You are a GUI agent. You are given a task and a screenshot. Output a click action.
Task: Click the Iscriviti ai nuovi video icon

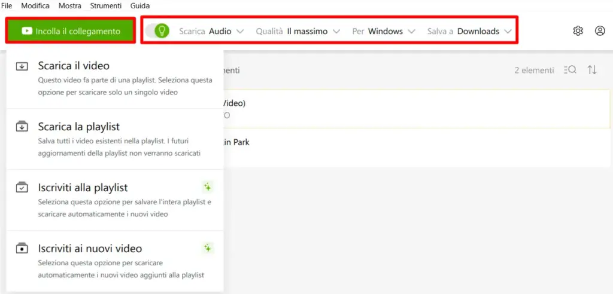(x=22, y=249)
